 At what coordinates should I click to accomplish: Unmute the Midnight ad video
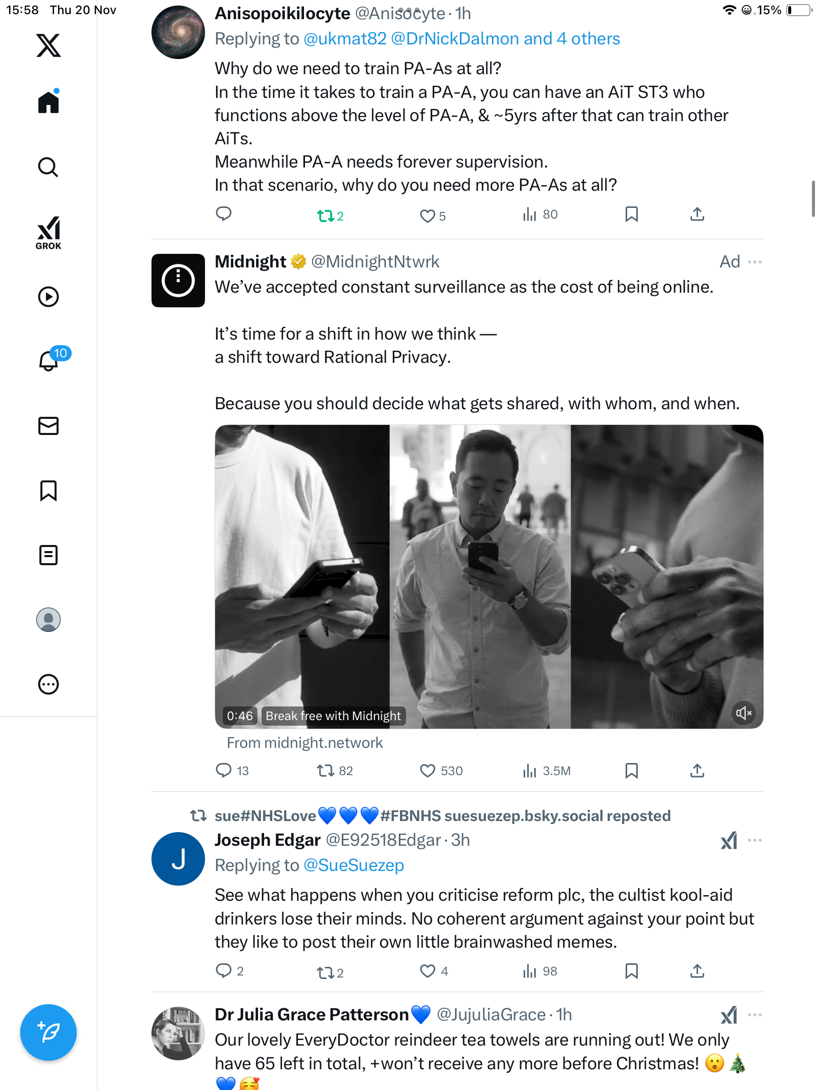744,713
